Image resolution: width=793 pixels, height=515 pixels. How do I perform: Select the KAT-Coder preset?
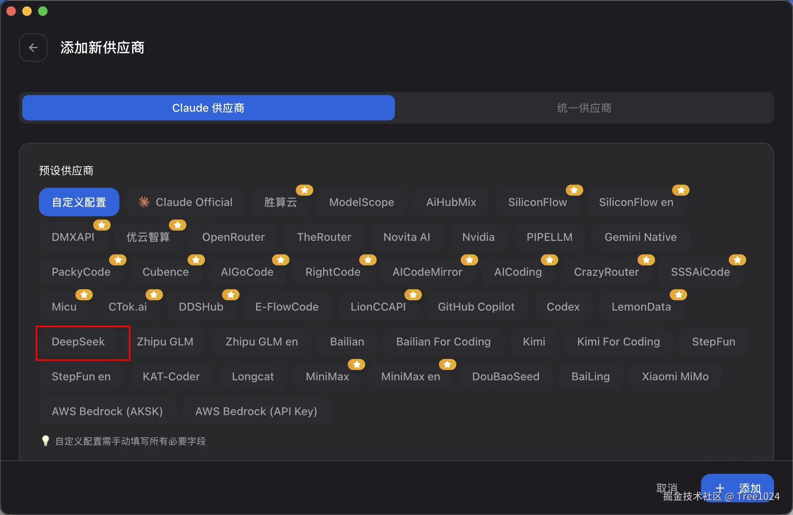point(171,376)
